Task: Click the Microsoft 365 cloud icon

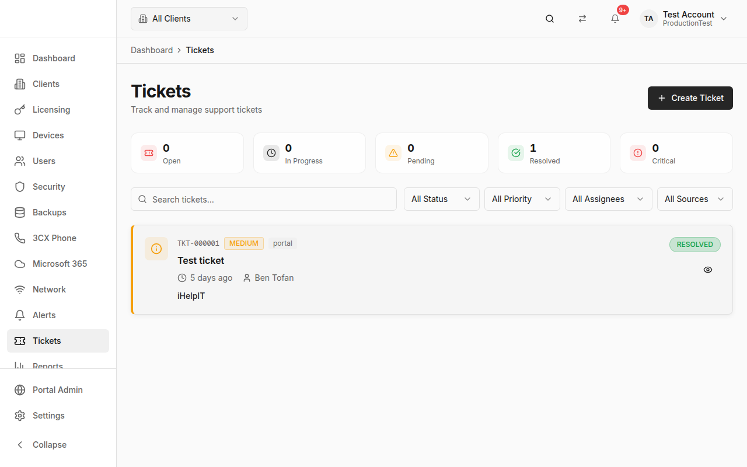Action: pyautogui.click(x=20, y=264)
